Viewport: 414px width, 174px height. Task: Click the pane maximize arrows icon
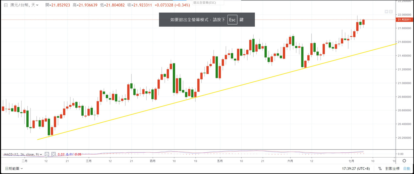pos(391,12)
